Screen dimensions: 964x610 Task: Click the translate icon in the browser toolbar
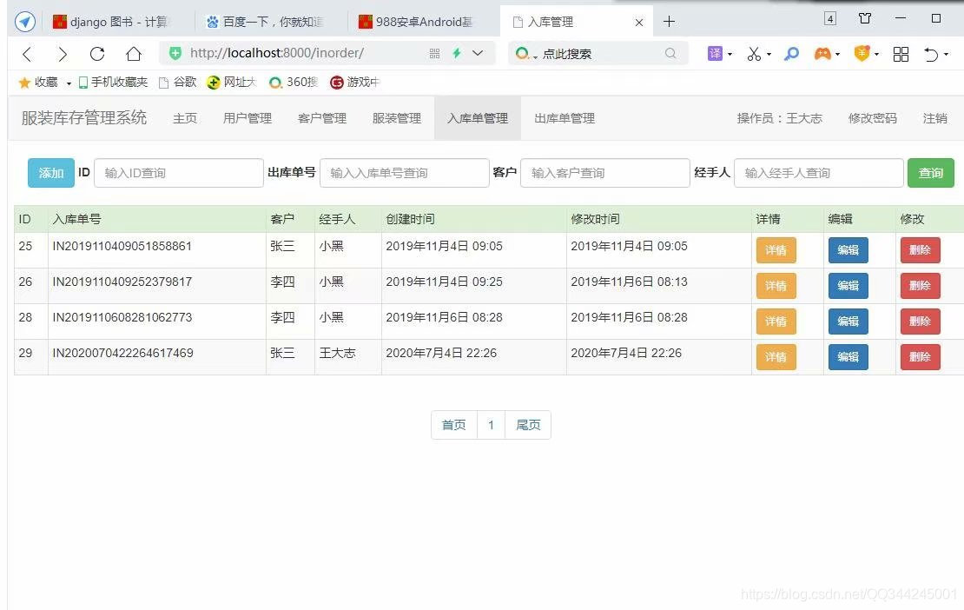coord(715,53)
